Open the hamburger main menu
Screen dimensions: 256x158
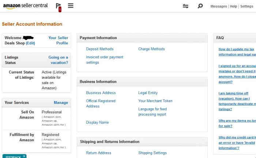(x=71, y=6)
